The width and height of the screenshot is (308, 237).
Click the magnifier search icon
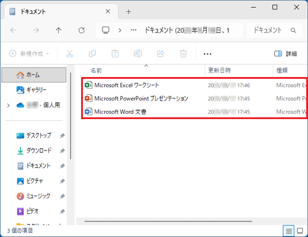293,30
